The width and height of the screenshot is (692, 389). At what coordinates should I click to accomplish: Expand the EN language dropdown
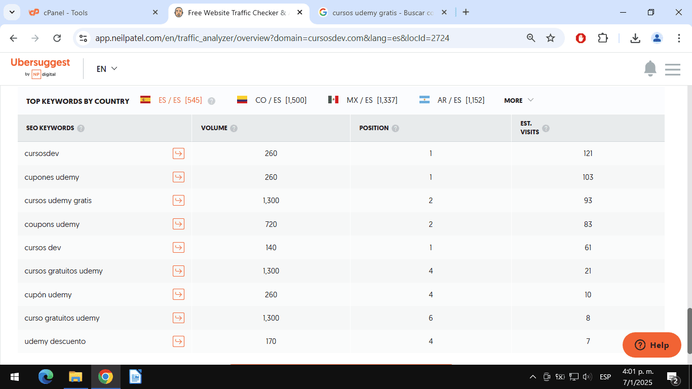click(107, 69)
